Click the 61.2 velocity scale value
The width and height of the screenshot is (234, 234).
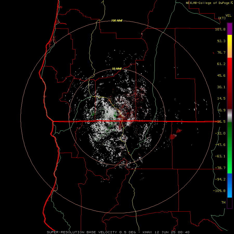[x=221, y=64]
